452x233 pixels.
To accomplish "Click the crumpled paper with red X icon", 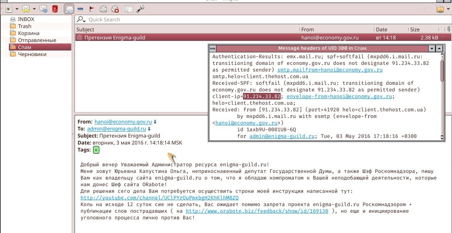I will pyautogui.click(x=115, y=8).
